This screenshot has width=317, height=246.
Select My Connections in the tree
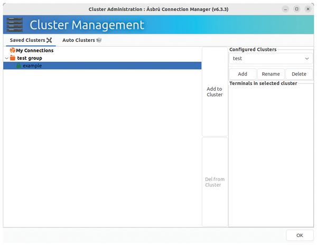102,50
